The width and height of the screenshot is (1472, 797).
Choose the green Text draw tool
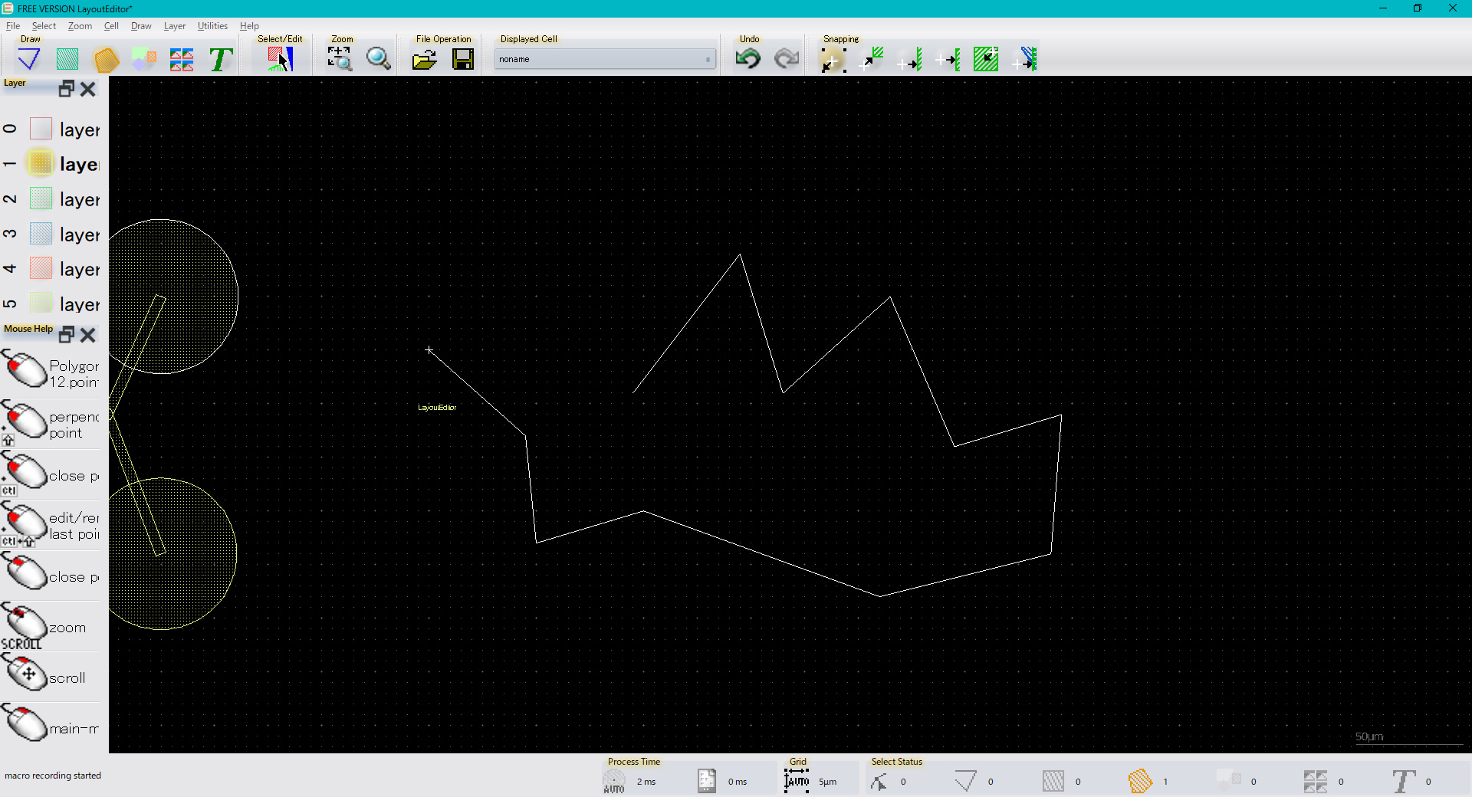[x=221, y=59]
